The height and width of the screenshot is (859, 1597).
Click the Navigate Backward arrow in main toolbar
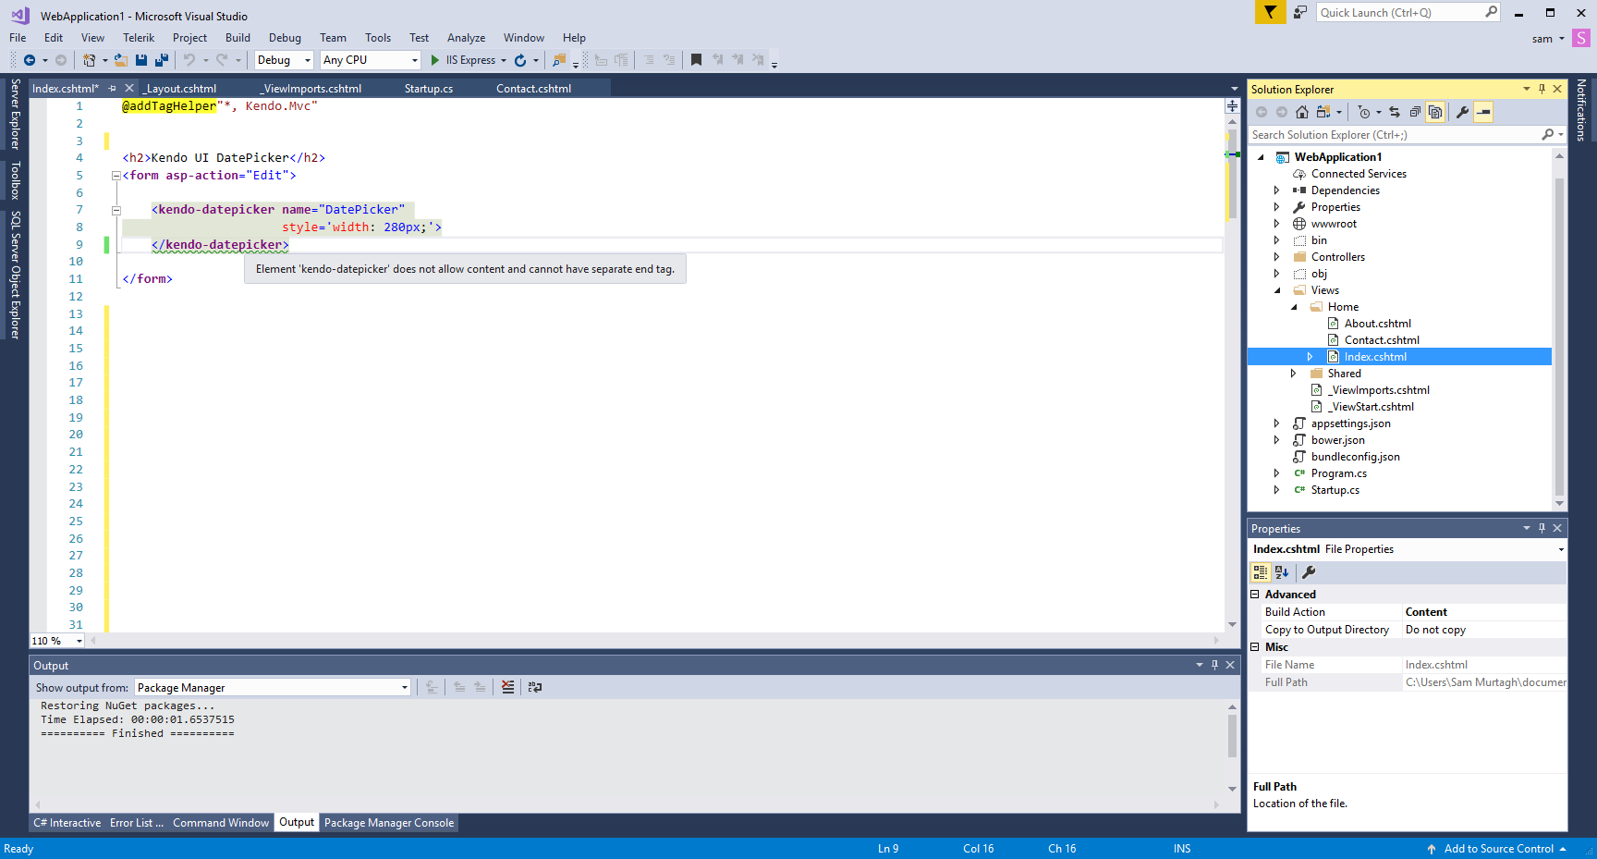click(30, 60)
